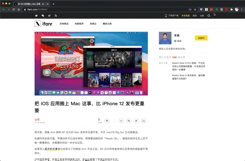This screenshot has width=245, height=161.
Task: Click the macOS Big Sur hero image
Action: [x=91, y=64]
